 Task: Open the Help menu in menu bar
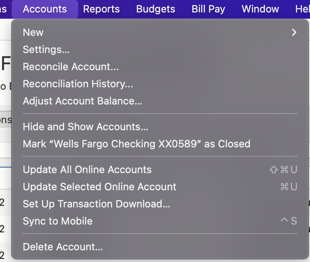point(302,9)
